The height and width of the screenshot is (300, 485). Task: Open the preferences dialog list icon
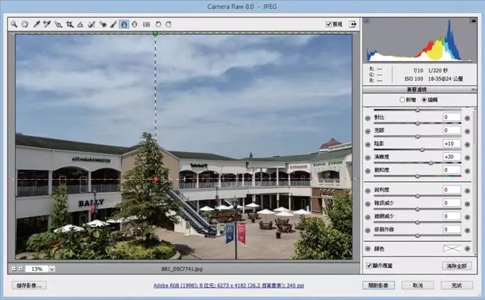[146, 24]
